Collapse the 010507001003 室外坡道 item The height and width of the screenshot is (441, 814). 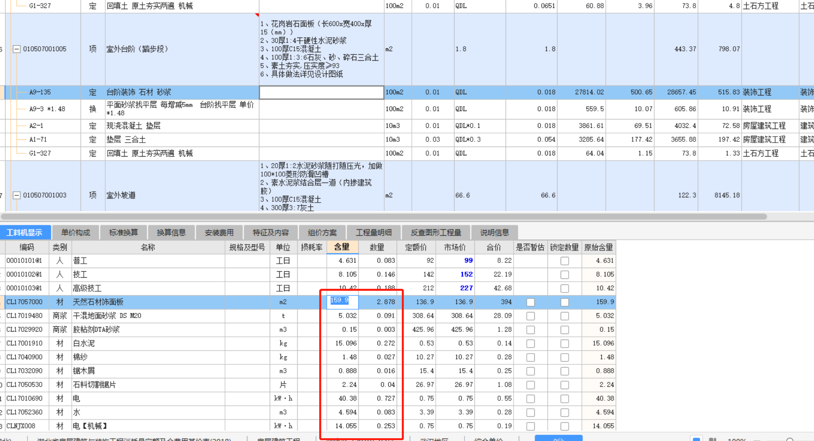[x=17, y=195]
